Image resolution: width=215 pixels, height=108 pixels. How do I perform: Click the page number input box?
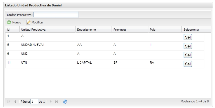[34, 102]
